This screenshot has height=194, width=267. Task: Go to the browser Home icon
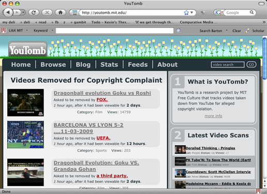point(61,12)
